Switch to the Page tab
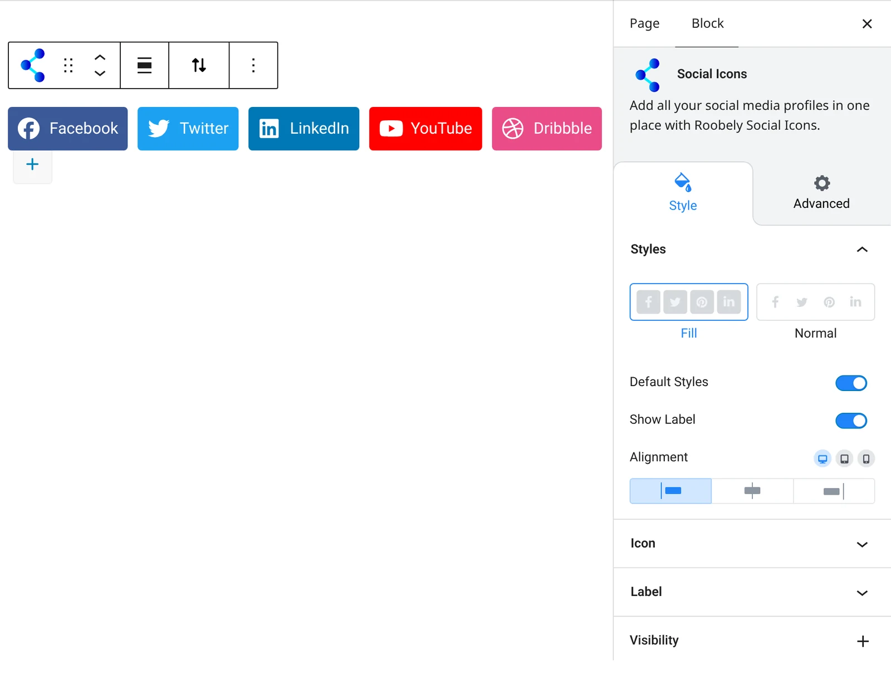This screenshot has height=693, width=891. click(x=644, y=23)
